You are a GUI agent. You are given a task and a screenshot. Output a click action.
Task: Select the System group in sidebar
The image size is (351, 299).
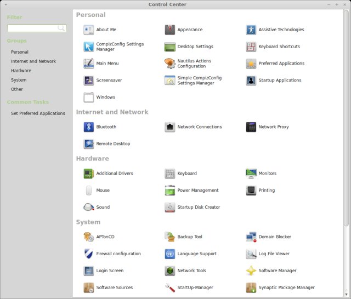(x=19, y=80)
